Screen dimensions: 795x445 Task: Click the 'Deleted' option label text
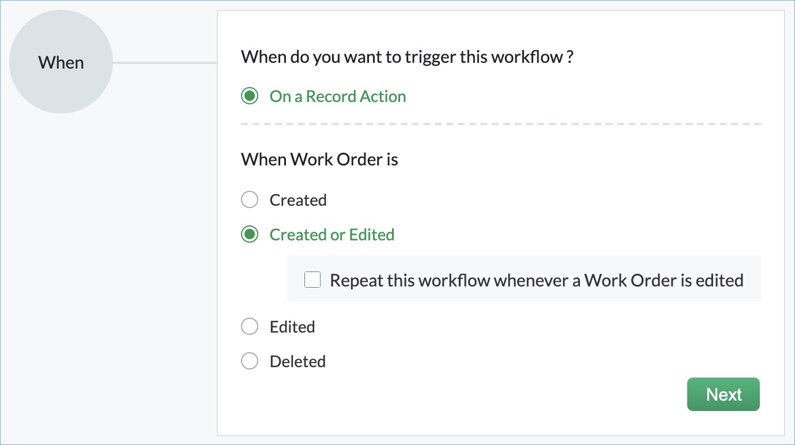click(297, 361)
